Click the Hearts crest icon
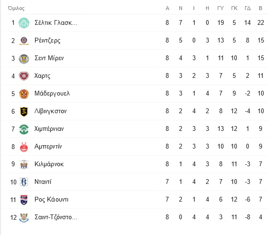 tap(24, 76)
